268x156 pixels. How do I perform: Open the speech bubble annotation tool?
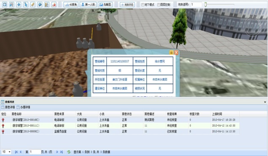40,5
